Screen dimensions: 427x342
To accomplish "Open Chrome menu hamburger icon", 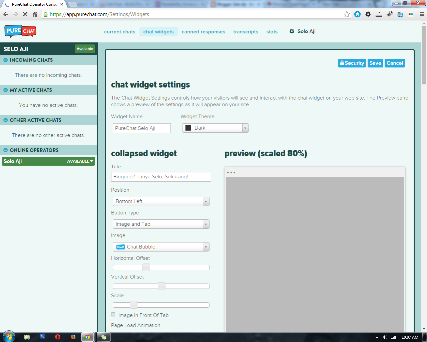I will tap(422, 14).
